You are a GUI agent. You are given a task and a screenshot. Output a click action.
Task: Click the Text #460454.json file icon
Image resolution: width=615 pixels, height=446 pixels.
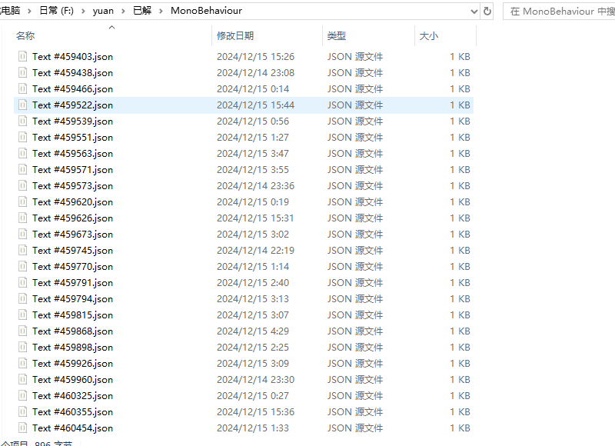click(x=23, y=428)
